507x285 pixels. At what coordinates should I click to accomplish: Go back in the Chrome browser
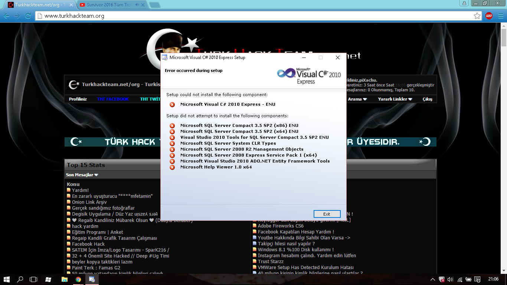click(x=6, y=16)
